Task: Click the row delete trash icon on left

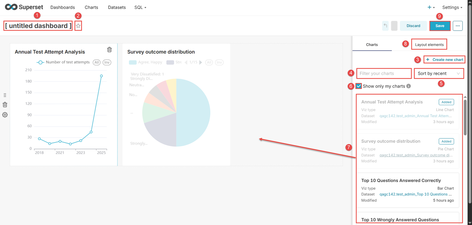Action: [x=5, y=105]
